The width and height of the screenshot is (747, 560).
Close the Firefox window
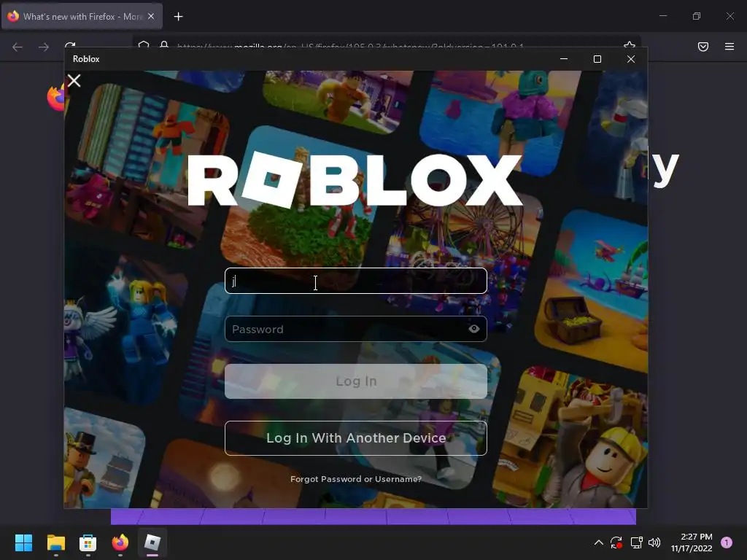729,16
